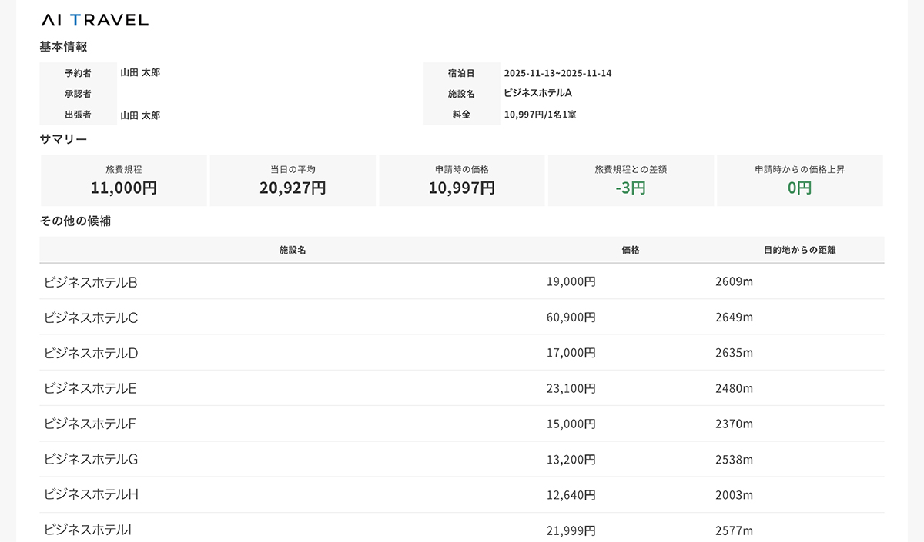
Task: Click the 施設名 column header
Action: 293,250
